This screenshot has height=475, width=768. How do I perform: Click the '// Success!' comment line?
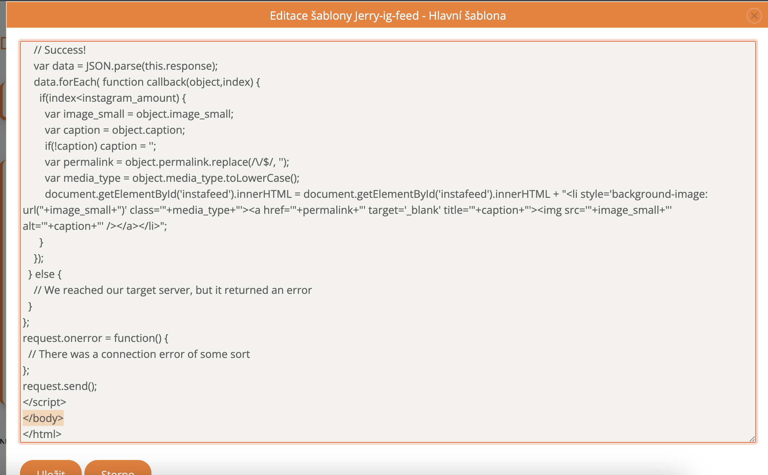60,50
